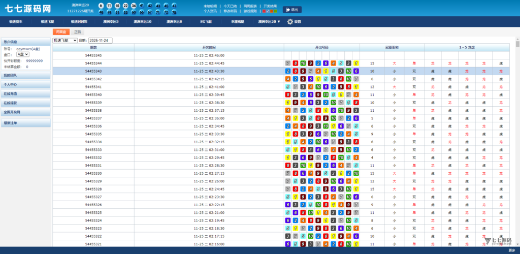Open the 盘口 A盘 dropdown
The height and width of the screenshot is (254, 520).
tap(23, 54)
